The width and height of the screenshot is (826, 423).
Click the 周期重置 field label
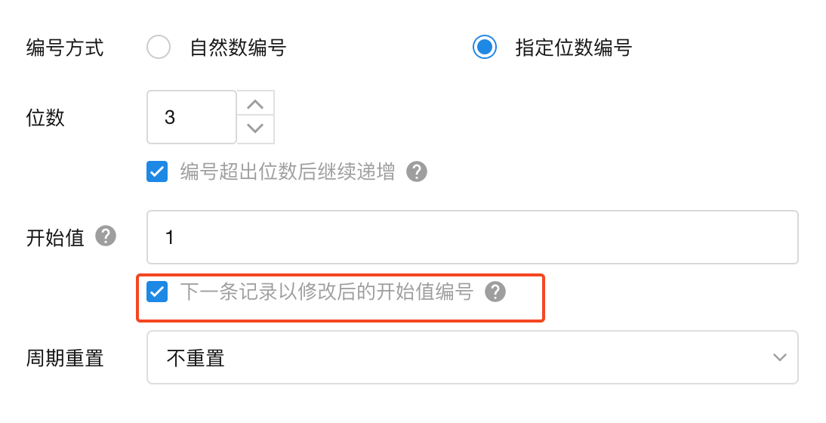pyautogui.click(x=65, y=357)
